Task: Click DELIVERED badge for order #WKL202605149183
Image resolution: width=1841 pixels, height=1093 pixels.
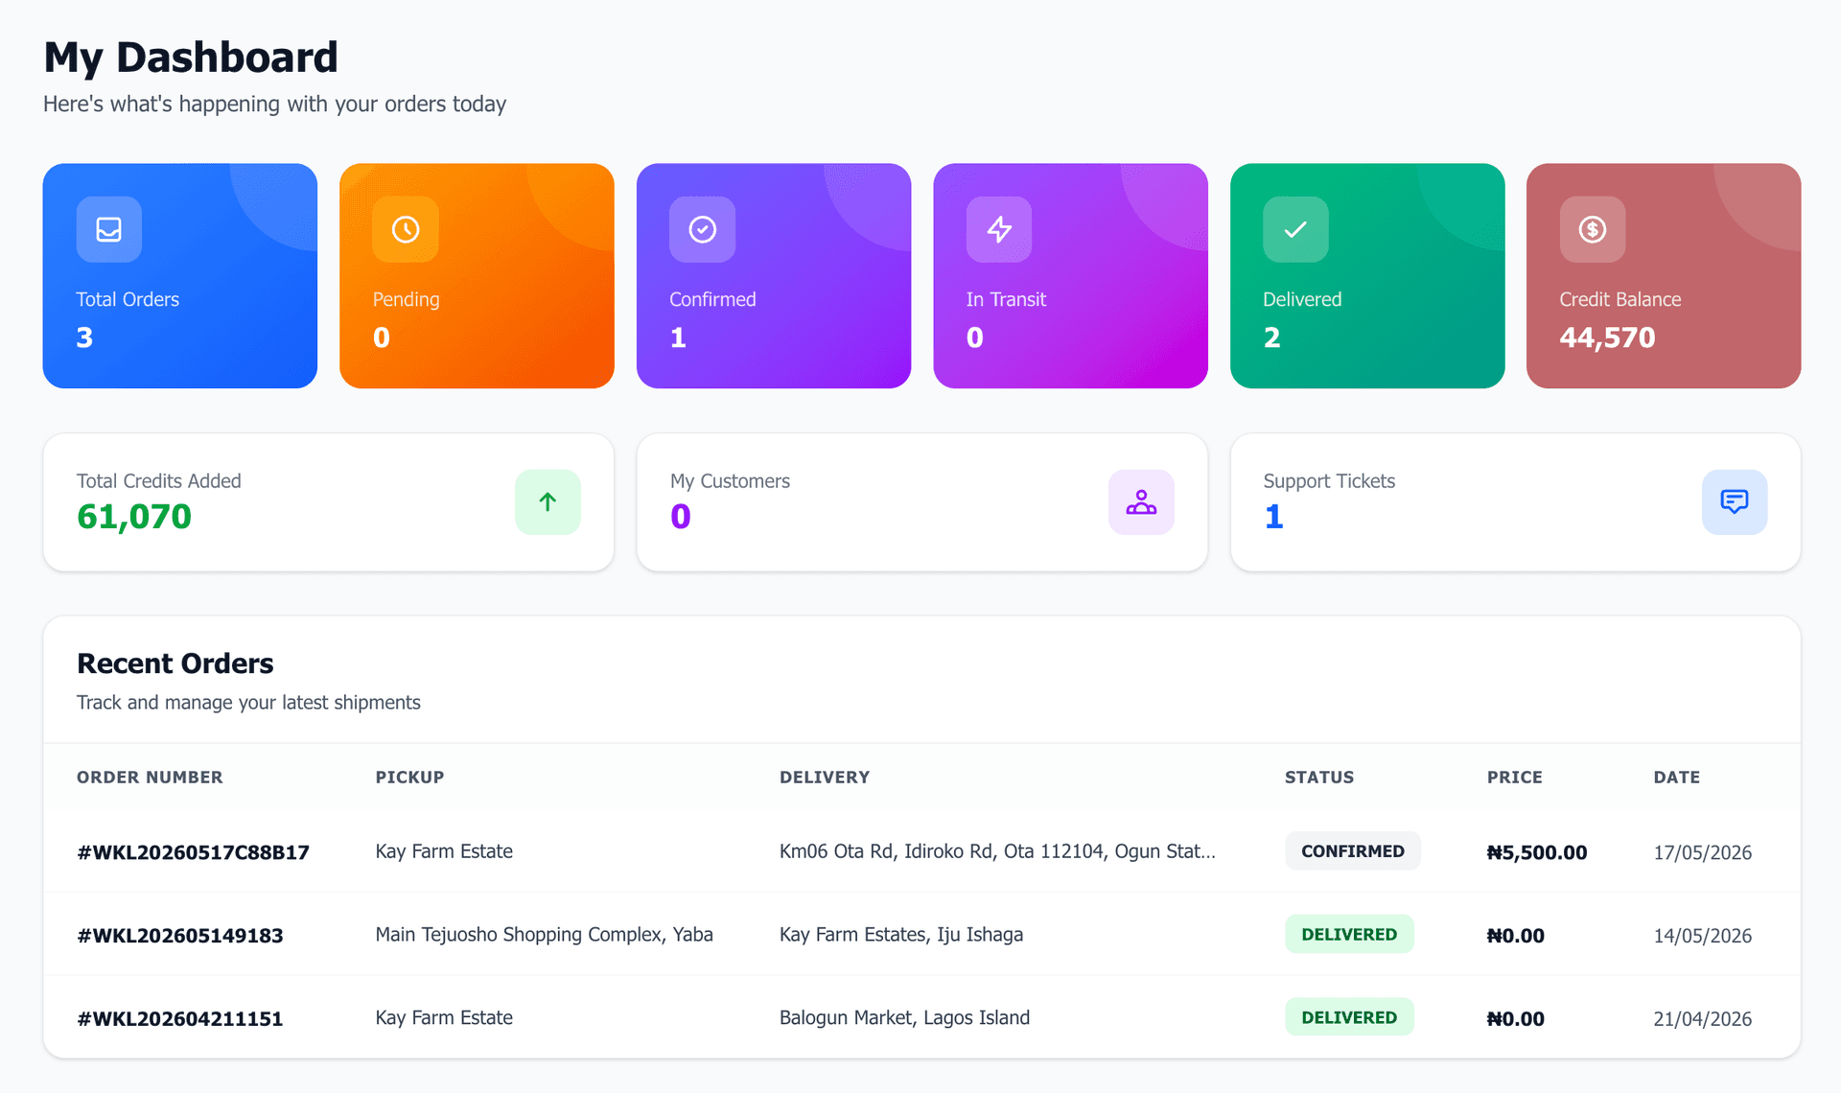Action: coord(1349,935)
